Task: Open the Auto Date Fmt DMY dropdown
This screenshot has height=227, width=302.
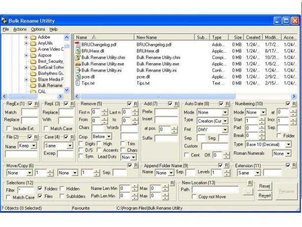Action: 225,130
